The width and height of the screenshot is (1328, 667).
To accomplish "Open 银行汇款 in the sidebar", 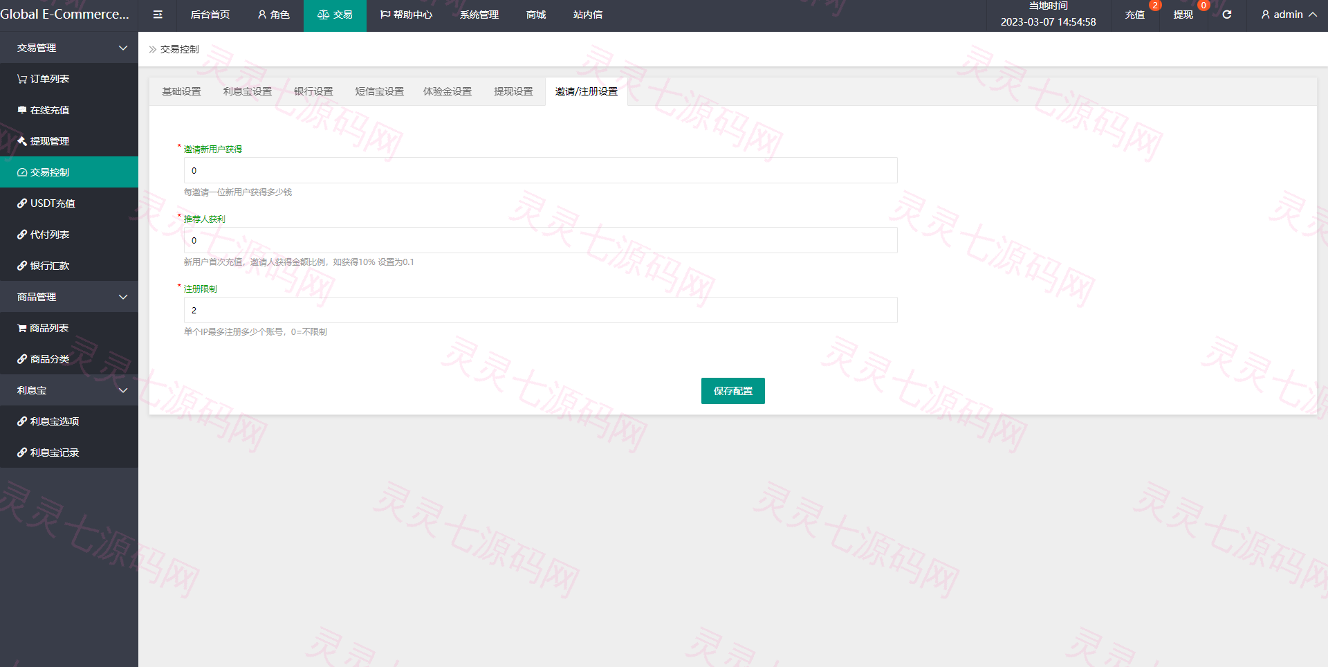I will tap(69, 266).
